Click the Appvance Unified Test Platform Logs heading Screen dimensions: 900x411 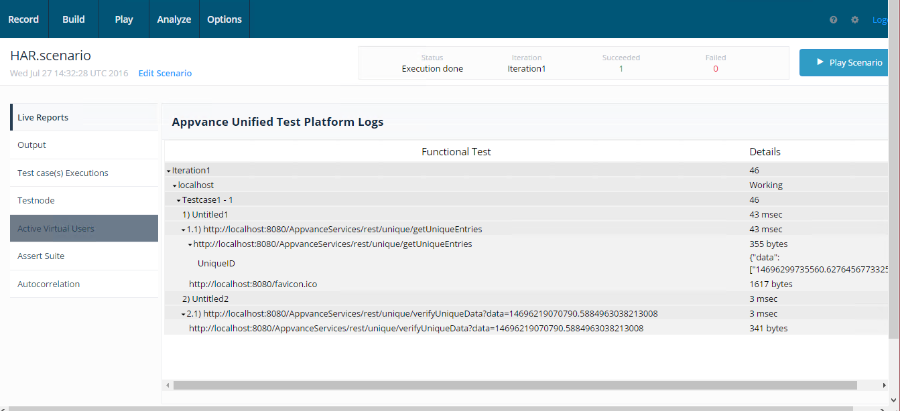(x=277, y=122)
